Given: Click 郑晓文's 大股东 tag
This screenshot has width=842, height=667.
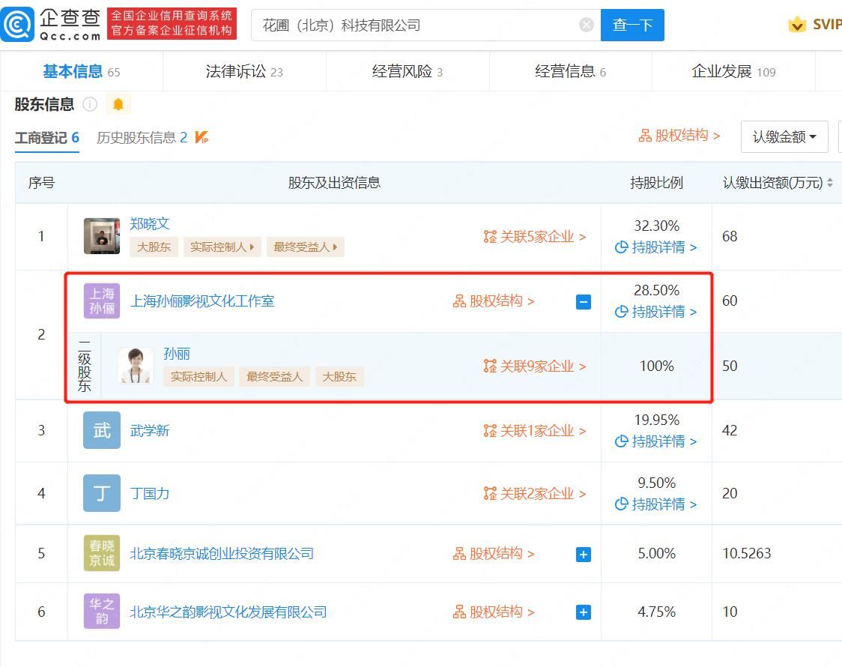Looking at the screenshot, I should 154,247.
